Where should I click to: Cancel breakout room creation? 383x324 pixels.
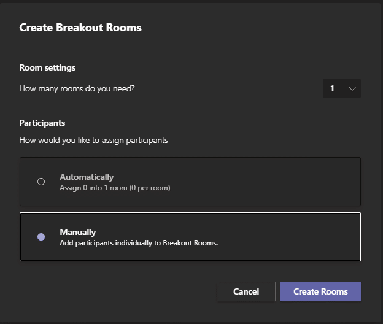tap(246, 291)
